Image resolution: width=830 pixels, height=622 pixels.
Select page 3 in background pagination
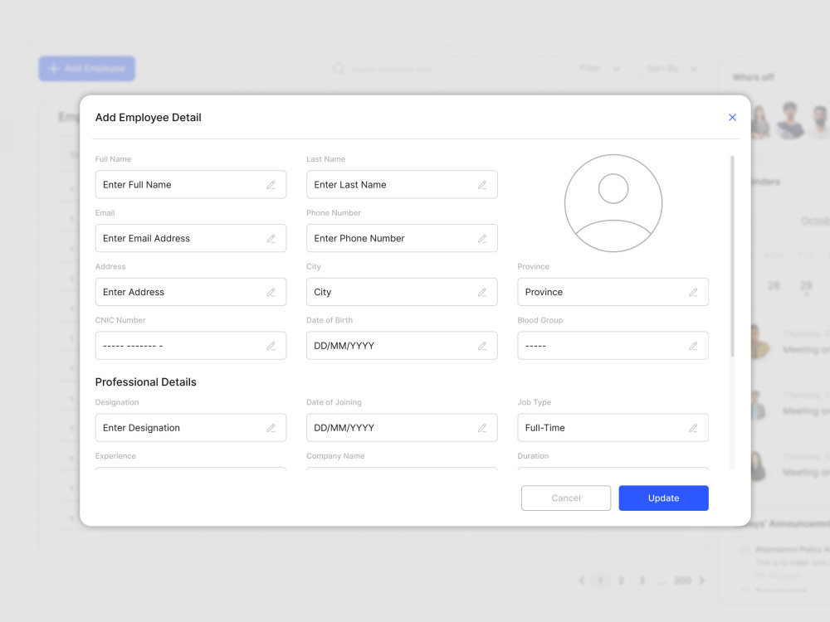coord(642,581)
